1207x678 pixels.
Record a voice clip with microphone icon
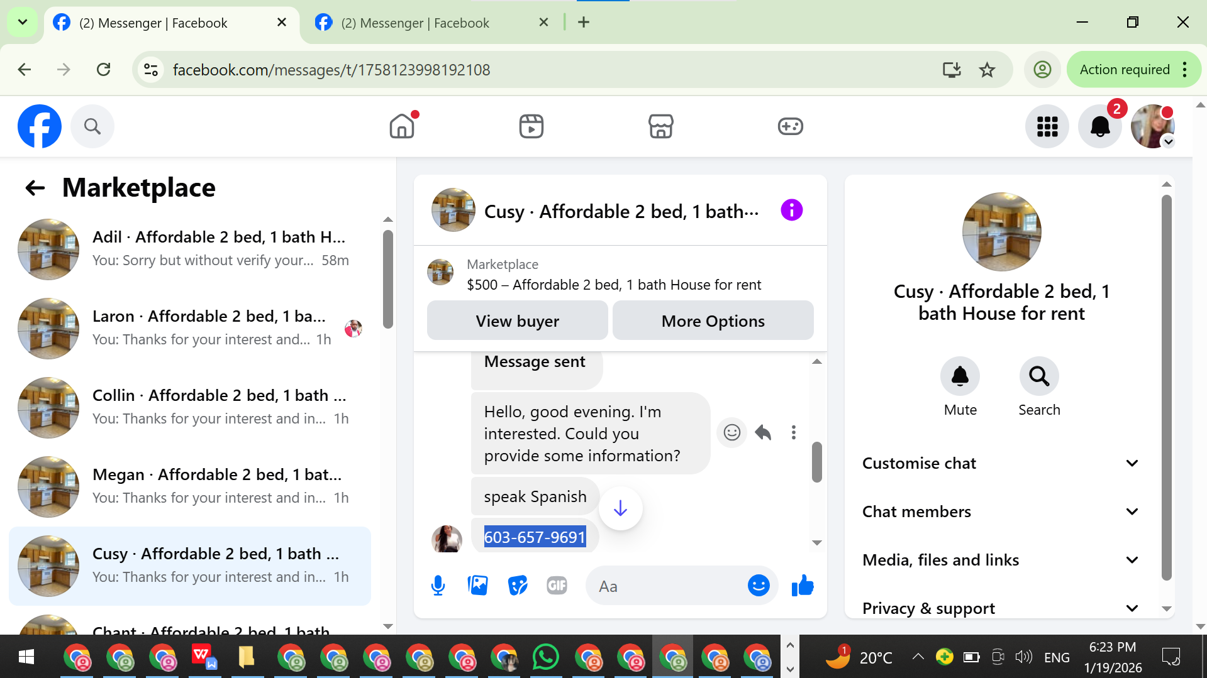coord(438,586)
